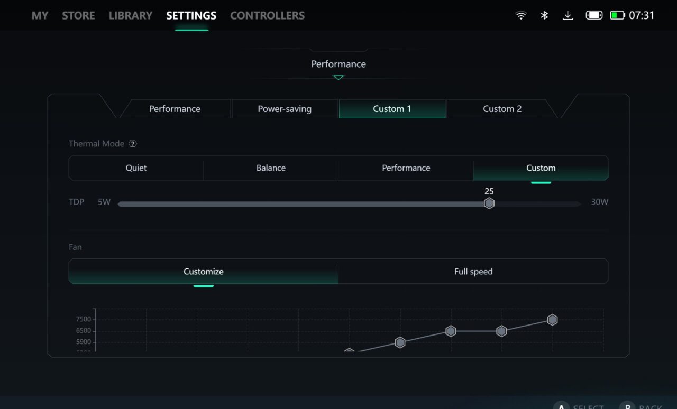This screenshot has width=677, height=409.
Task: Select the 7500 RPM fan curve point
Action: pyautogui.click(x=552, y=320)
